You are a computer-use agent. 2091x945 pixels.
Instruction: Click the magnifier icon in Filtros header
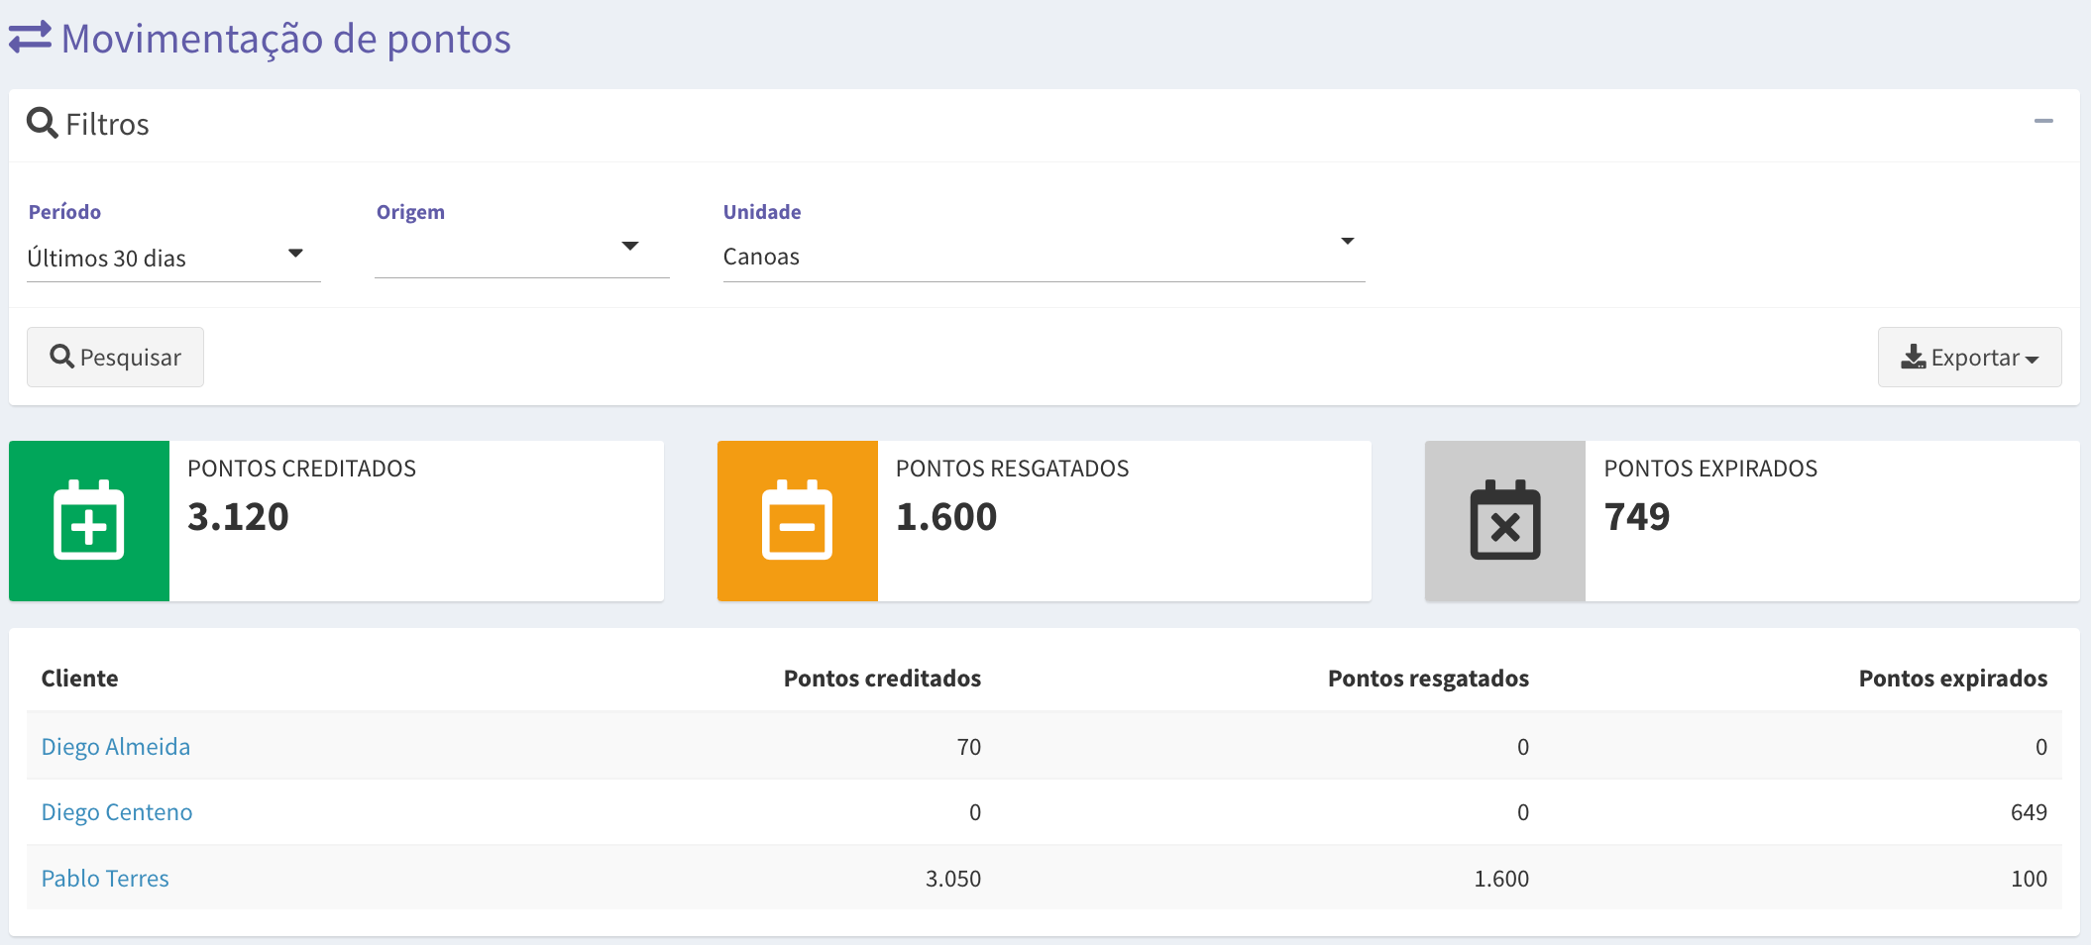tap(42, 123)
